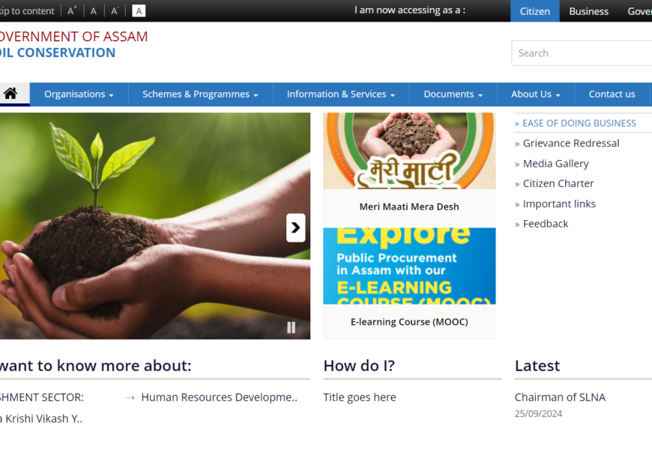Increase font size with A+ button

point(72,11)
